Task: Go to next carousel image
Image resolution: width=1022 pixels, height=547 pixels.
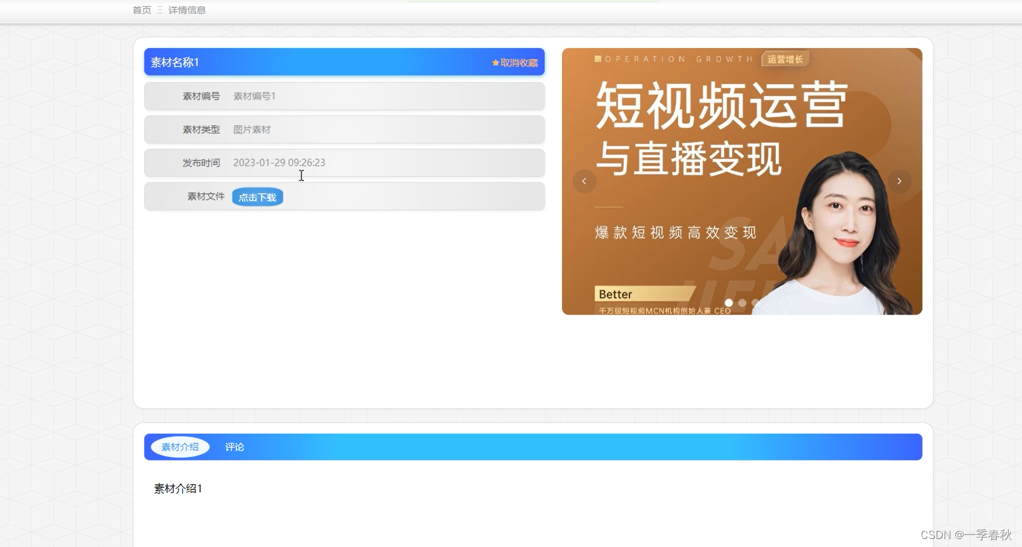Action: tap(899, 181)
